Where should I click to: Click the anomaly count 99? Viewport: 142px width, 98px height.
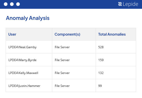pos(100,86)
